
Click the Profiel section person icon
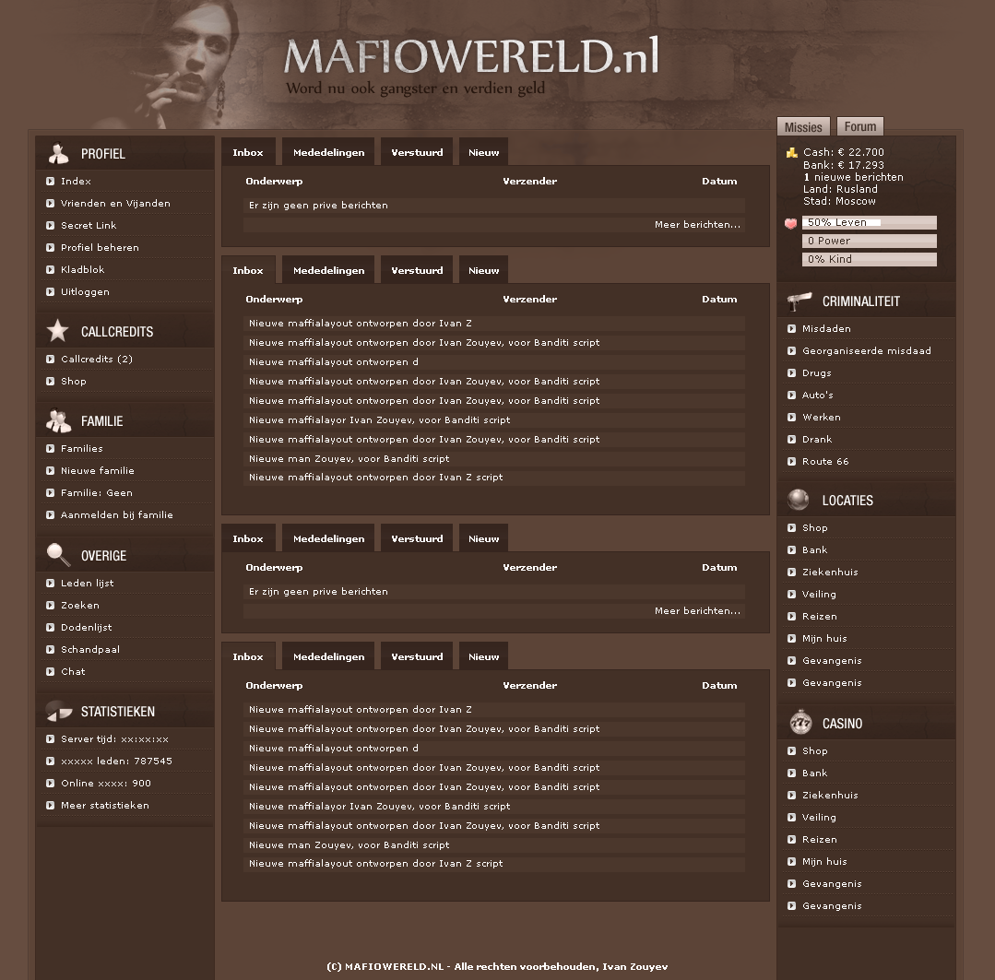click(x=58, y=153)
